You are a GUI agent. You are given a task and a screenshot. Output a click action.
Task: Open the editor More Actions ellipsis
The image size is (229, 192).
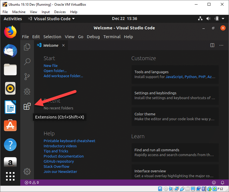(x=221, y=45)
